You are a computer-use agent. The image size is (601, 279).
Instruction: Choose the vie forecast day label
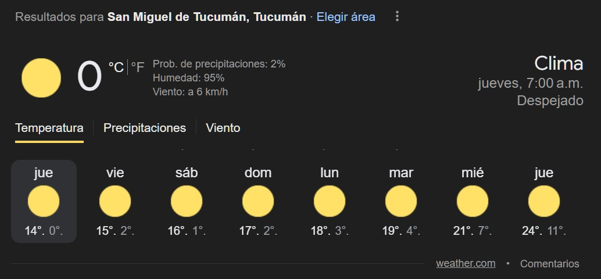(x=115, y=173)
